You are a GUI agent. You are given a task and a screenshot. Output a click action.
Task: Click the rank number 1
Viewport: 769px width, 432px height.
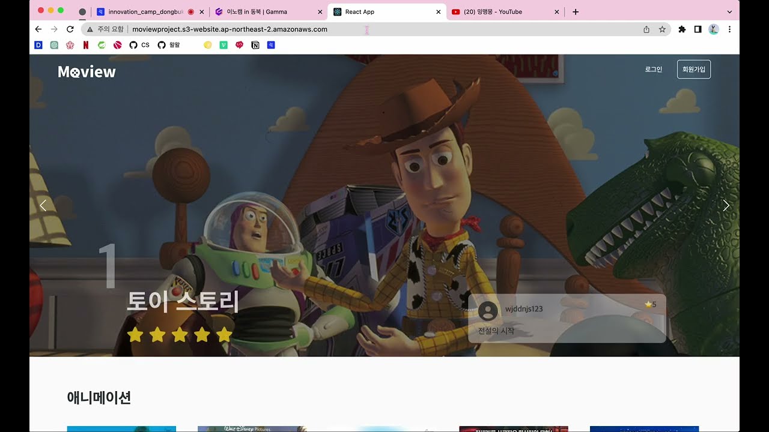pyautogui.click(x=108, y=266)
